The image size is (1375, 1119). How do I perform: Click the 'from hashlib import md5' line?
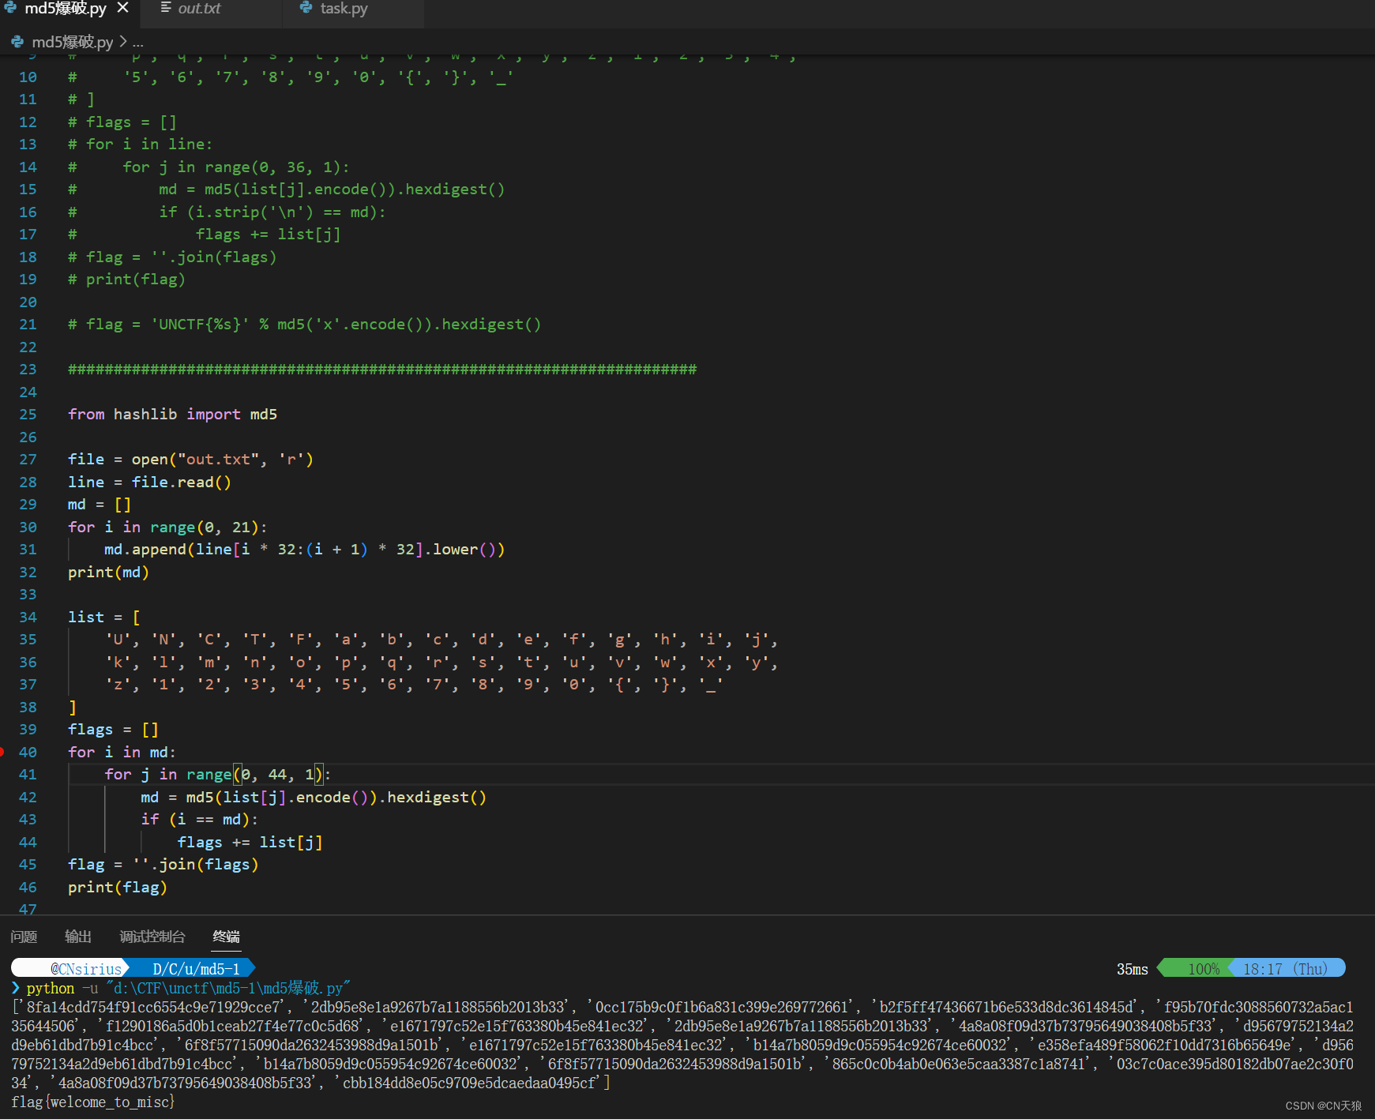(172, 415)
